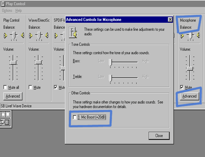205x157 pixels.
Task: Click left speaker icon under Play Control balance
Action: click(x=5, y=36)
